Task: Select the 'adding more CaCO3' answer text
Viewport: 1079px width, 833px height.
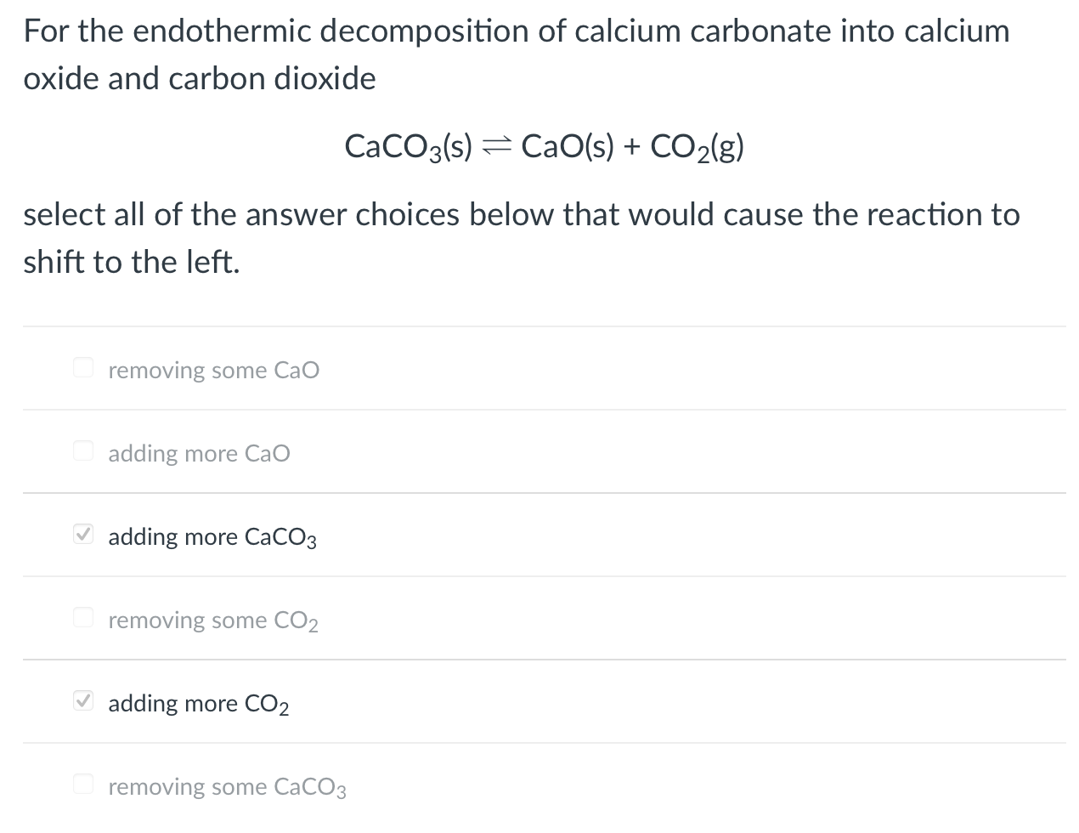Action: (212, 536)
